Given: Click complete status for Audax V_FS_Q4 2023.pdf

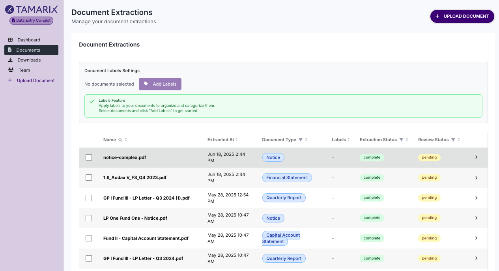Looking at the screenshot, I should [x=372, y=178].
